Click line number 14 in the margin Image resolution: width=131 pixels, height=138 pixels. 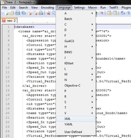click(8, 86)
